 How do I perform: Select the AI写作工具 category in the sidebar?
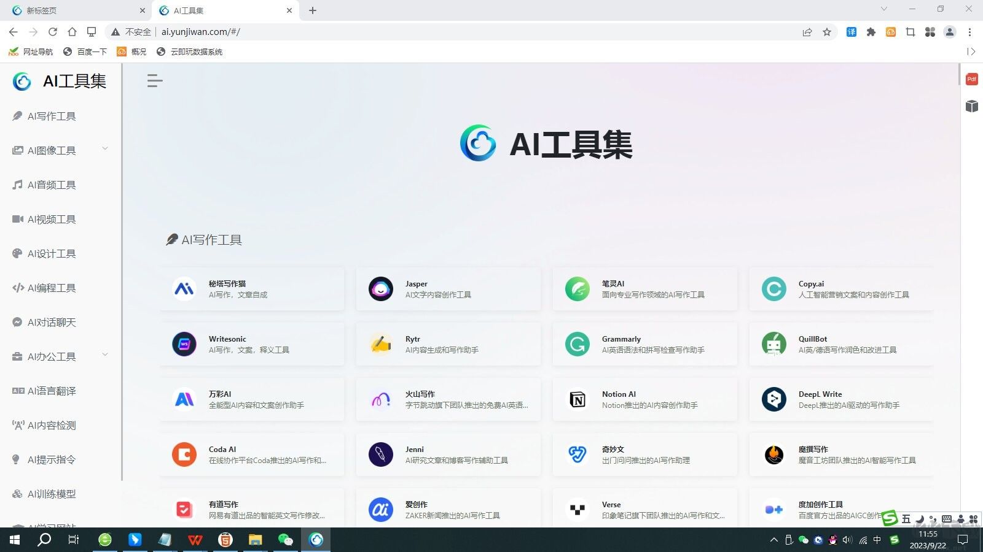point(50,115)
